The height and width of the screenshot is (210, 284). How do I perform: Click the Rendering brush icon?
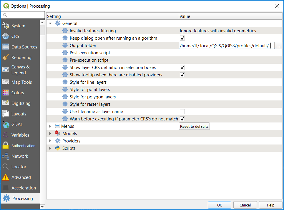(6, 58)
